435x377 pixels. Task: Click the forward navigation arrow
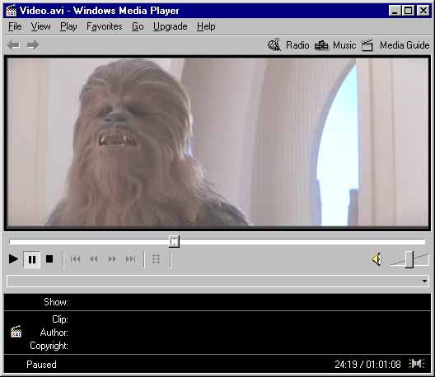tap(33, 45)
